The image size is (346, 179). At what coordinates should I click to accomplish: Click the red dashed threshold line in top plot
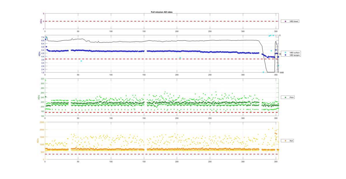tap(162, 21)
